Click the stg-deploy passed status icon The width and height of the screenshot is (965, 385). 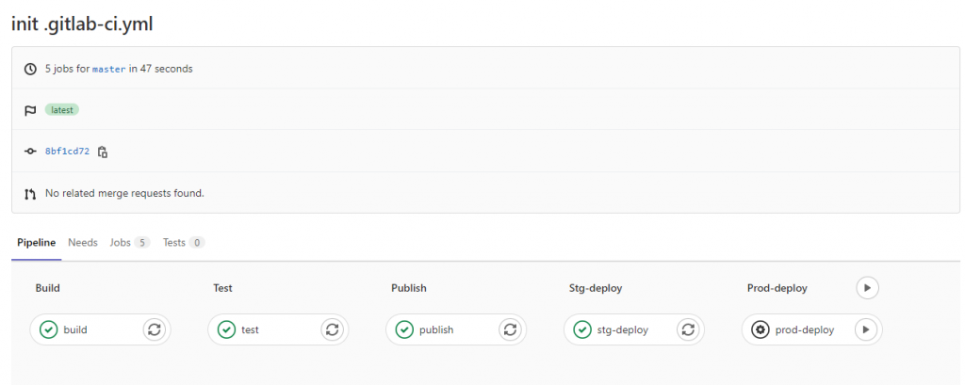pos(582,329)
